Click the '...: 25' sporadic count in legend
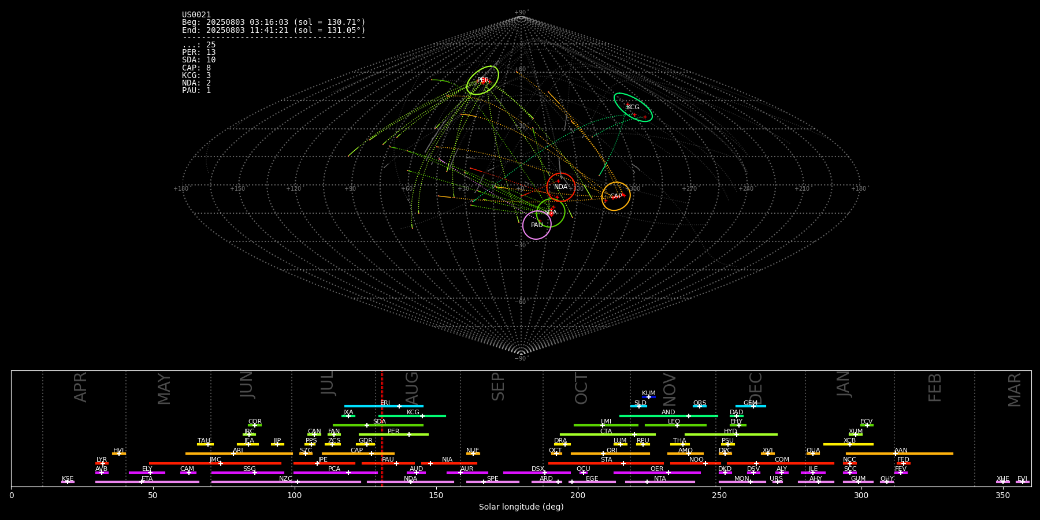This screenshot has height=520, width=1040. (x=199, y=45)
